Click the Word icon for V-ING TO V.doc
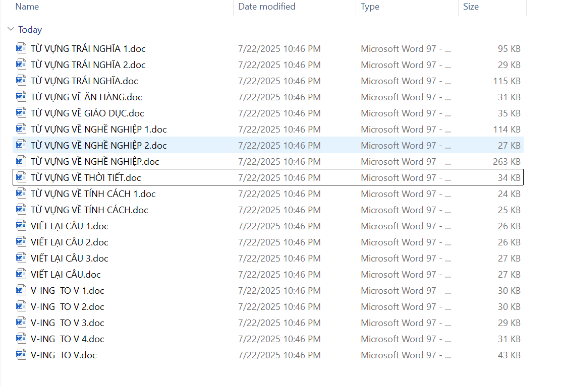Screen dimensions: 562x386 click(x=21, y=355)
